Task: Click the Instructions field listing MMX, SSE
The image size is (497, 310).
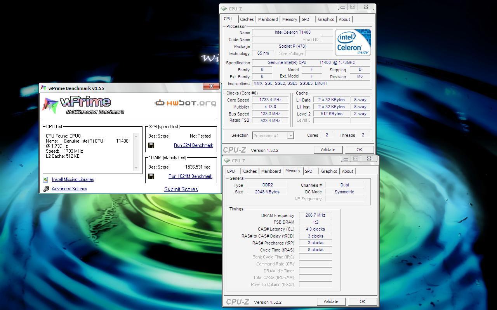Action: coord(311,84)
